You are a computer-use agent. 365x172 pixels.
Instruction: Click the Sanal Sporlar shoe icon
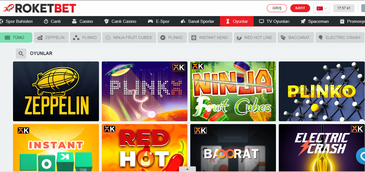tap(183, 21)
